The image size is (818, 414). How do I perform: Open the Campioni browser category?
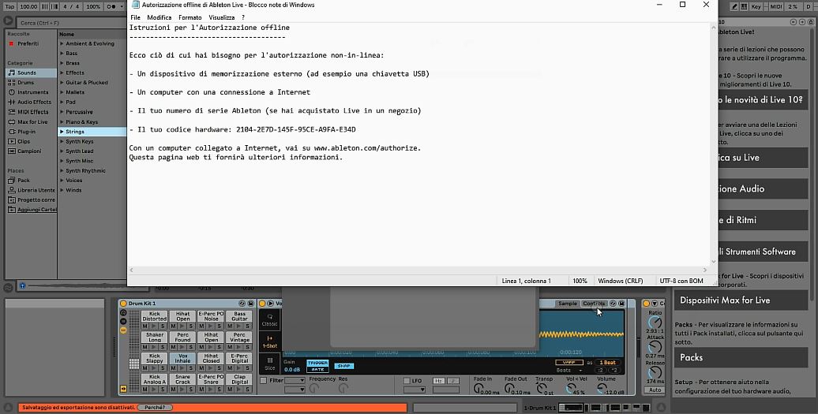pyautogui.click(x=31, y=151)
